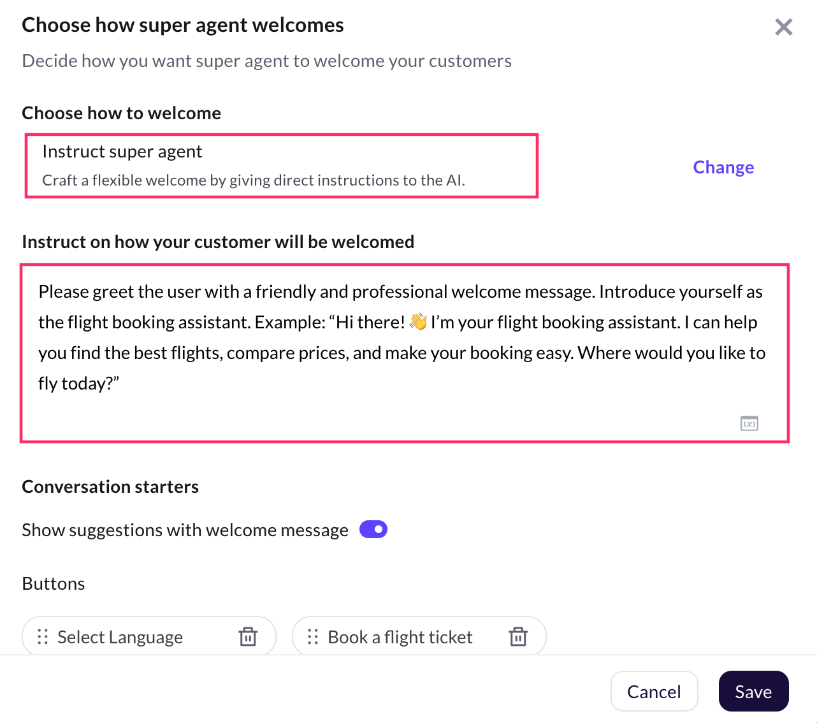Cancel the welcome configuration changes

[x=654, y=691]
